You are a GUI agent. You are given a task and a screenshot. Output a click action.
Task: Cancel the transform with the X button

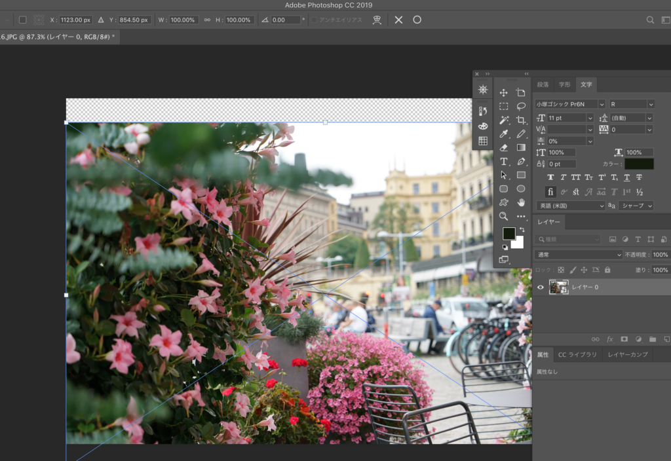[398, 20]
